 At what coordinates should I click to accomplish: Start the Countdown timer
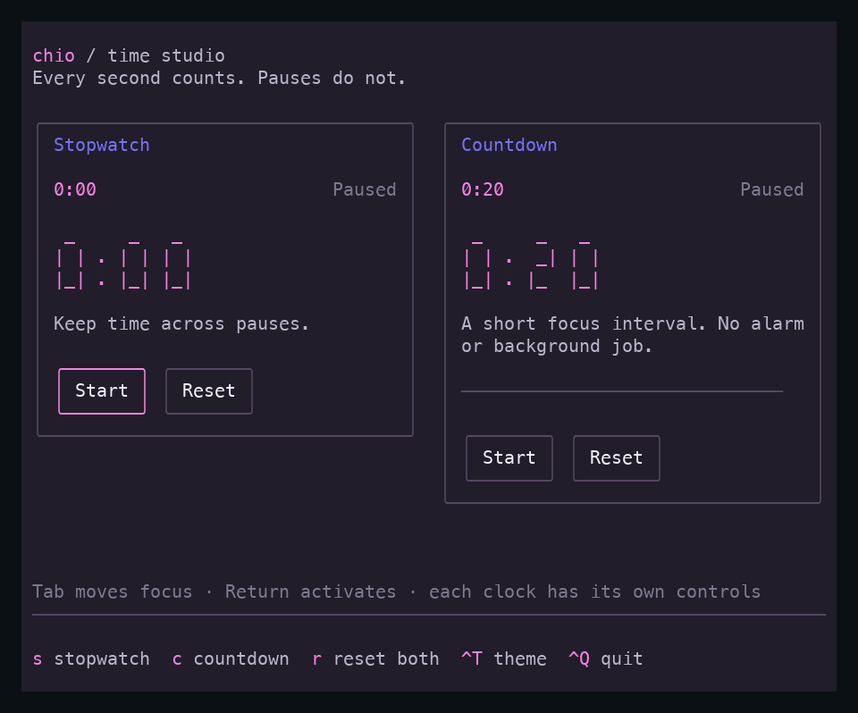[x=509, y=458]
